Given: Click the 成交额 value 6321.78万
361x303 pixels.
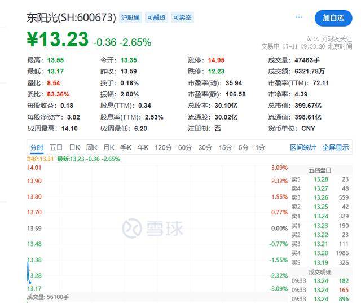Looking at the screenshot, I should tap(310, 71).
